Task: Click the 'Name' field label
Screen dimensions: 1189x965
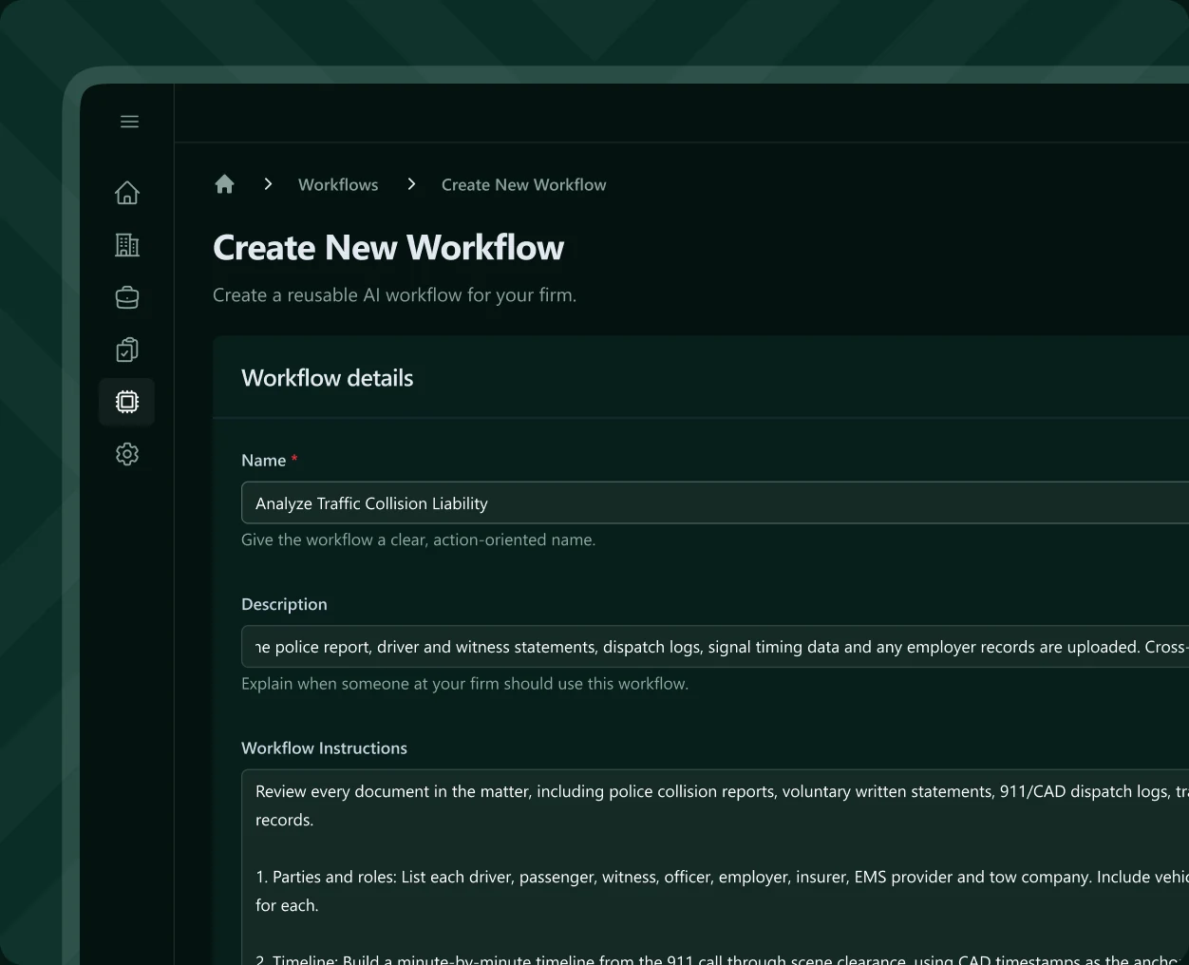Action: tap(263, 461)
